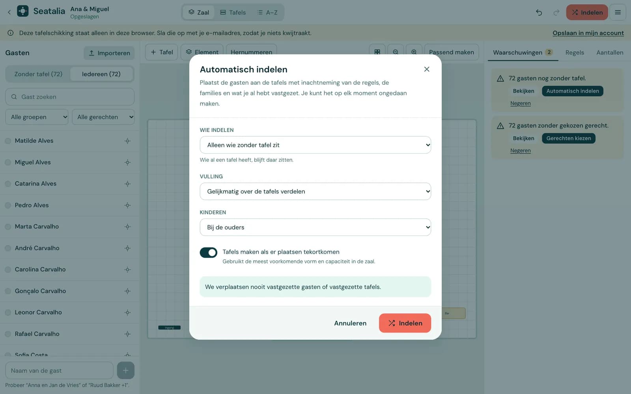The height and width of the screenshot is (394, 631).
Task: Switch to the A–Z view
Action: pyautogui.click(x=267, y=13)
